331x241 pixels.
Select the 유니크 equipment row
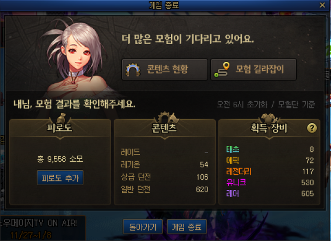(x=270, y=182)
